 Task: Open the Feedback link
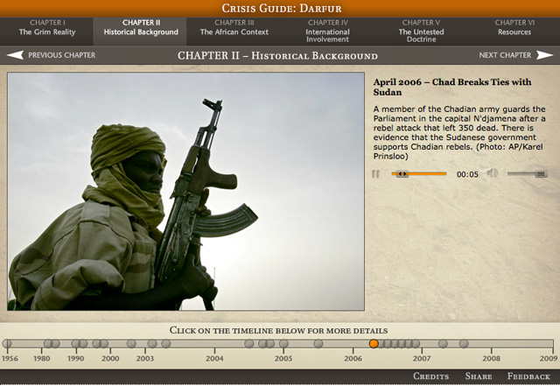tap(528, 376)
